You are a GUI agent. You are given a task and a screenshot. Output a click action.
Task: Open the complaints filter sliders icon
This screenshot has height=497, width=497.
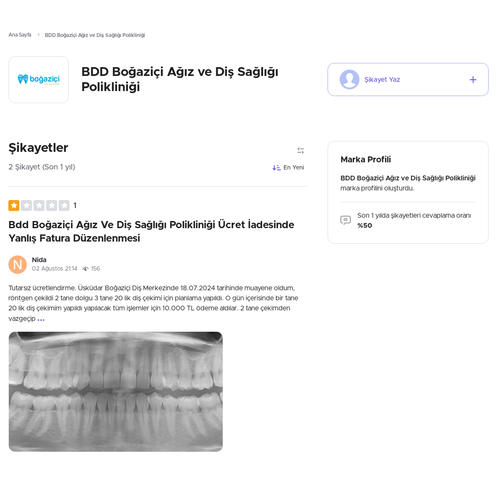click(301, 151)
